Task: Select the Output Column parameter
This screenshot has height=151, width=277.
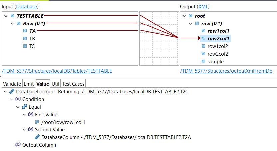Action: (x=39, y=145)
